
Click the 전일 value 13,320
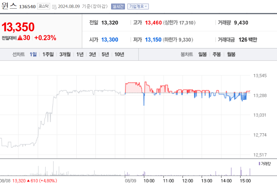[x=110, y=23]
